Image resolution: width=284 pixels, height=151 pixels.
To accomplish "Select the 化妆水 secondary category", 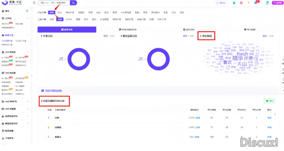I will pyautogui.click(x=69, y=19).
